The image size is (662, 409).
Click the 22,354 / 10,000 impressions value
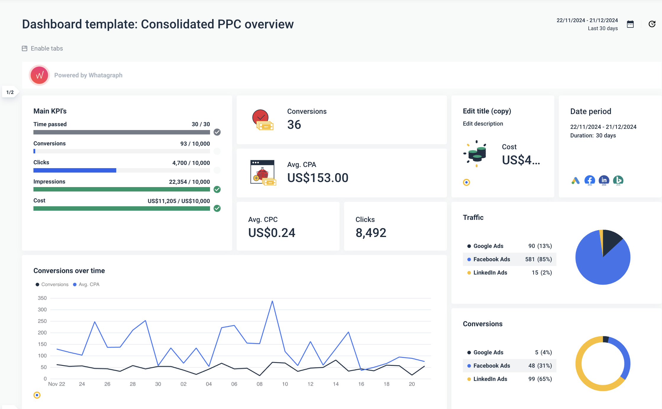pyautogui.click(x=189, y=182)
